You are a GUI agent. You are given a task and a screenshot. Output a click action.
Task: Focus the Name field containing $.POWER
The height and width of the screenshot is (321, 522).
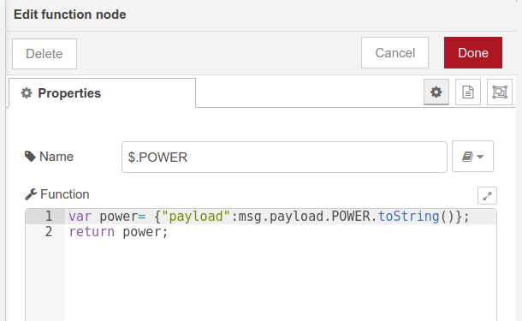click(284, 157)
